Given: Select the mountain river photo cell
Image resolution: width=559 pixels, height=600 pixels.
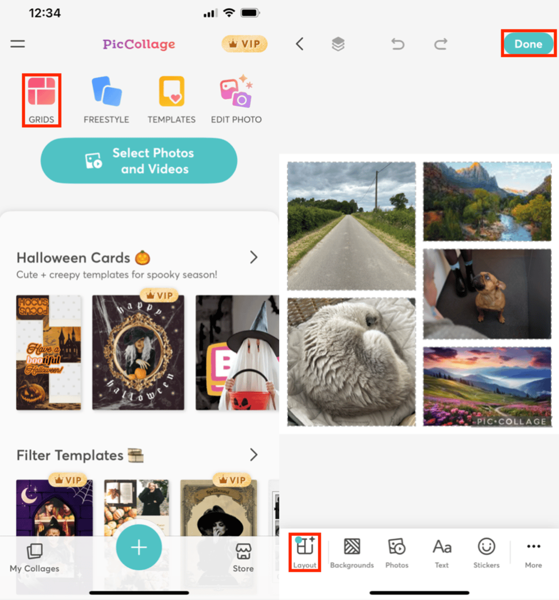Looking at the screenshot, I should point(487,201).
